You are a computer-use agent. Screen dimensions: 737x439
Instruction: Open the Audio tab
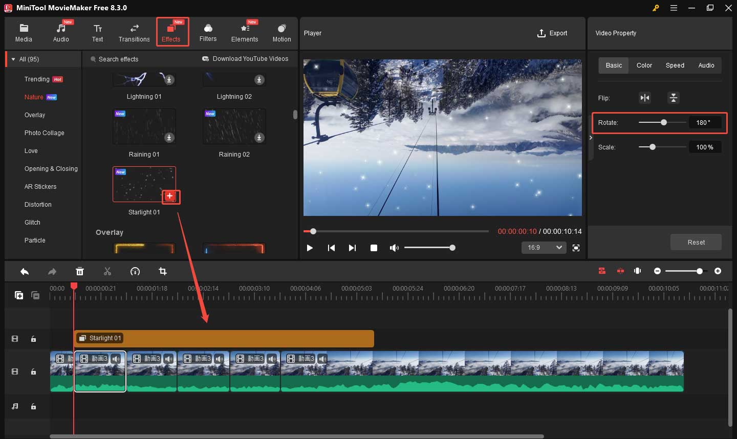tap(61, 33)
